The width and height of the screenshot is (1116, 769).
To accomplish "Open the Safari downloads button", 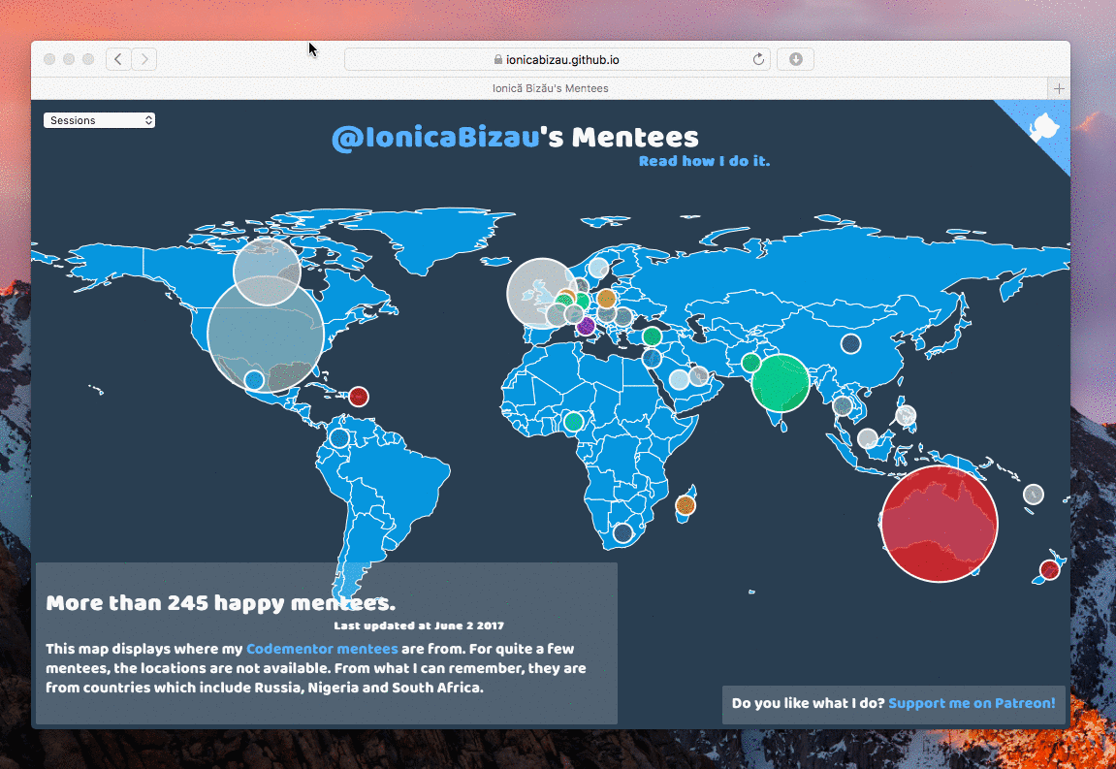I will tap(795, 59).
